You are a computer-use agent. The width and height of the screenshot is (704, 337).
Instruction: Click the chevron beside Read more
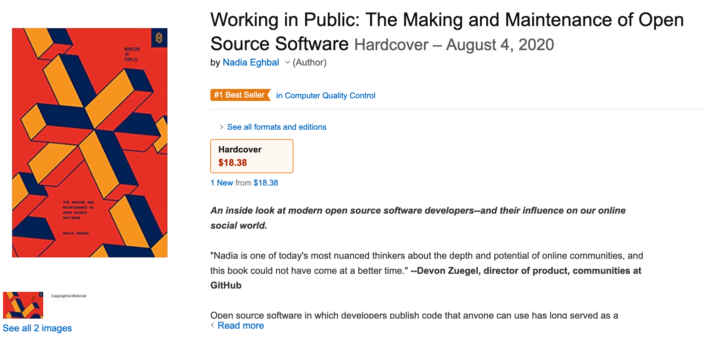pyautogui.click(x=212, y=325)
